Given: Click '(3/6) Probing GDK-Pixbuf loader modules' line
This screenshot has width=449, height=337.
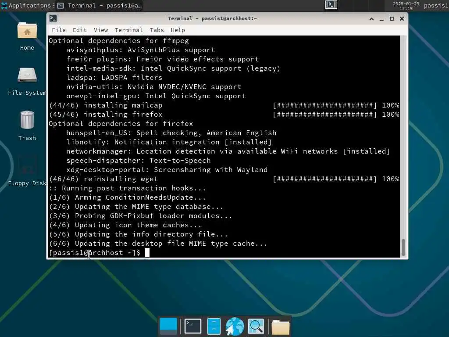Looking at the screenshot, I should (x=140, y=216).
